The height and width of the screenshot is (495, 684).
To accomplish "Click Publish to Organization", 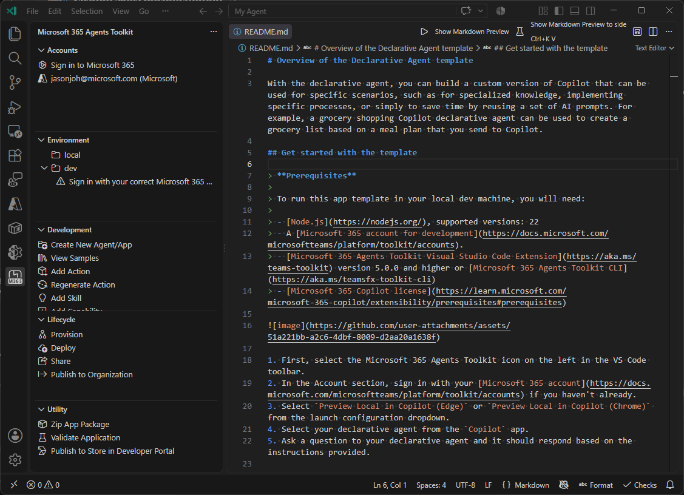I will tap(92, 375).
